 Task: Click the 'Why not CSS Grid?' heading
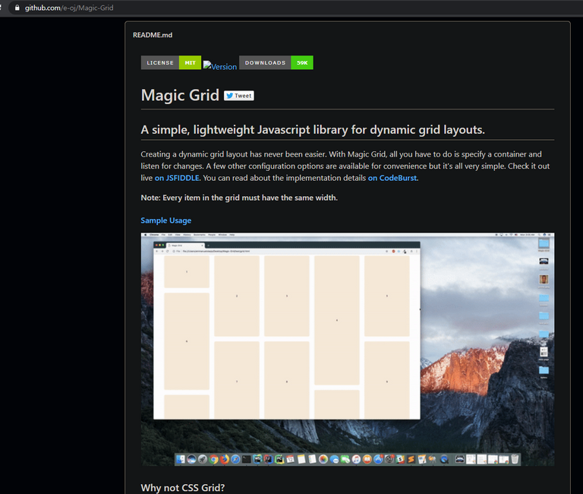tap(182, 487)
